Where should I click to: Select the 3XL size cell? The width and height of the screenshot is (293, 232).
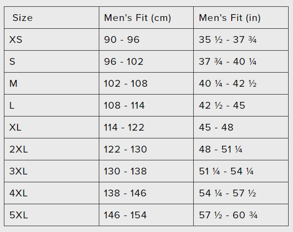click(18, 171)
